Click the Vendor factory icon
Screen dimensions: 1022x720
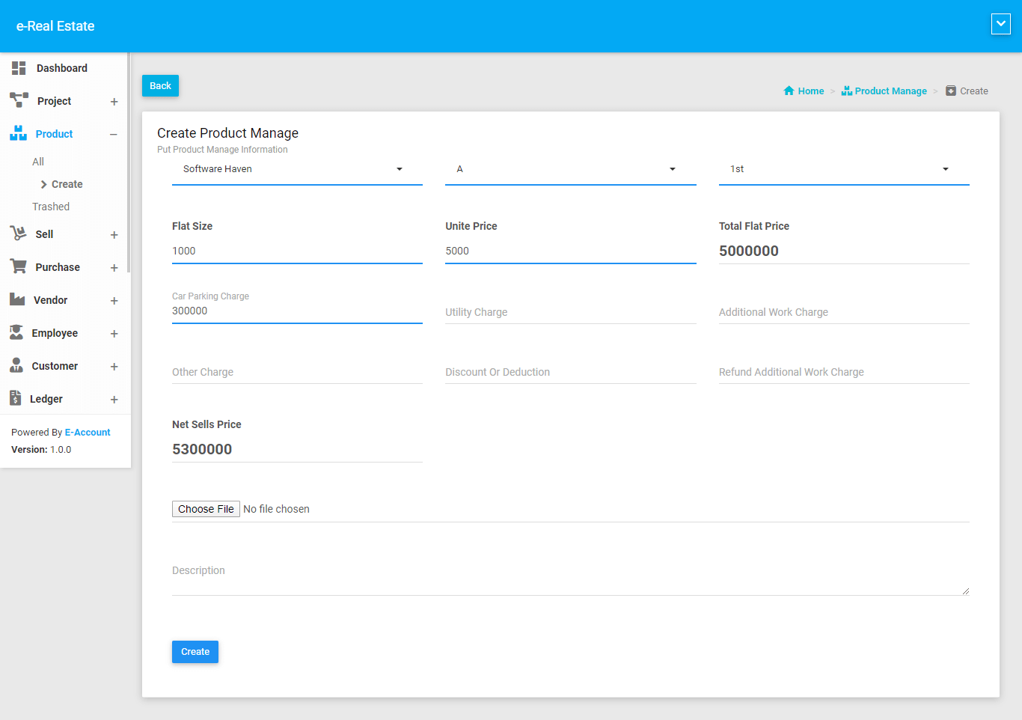click(x=17, y=299)
